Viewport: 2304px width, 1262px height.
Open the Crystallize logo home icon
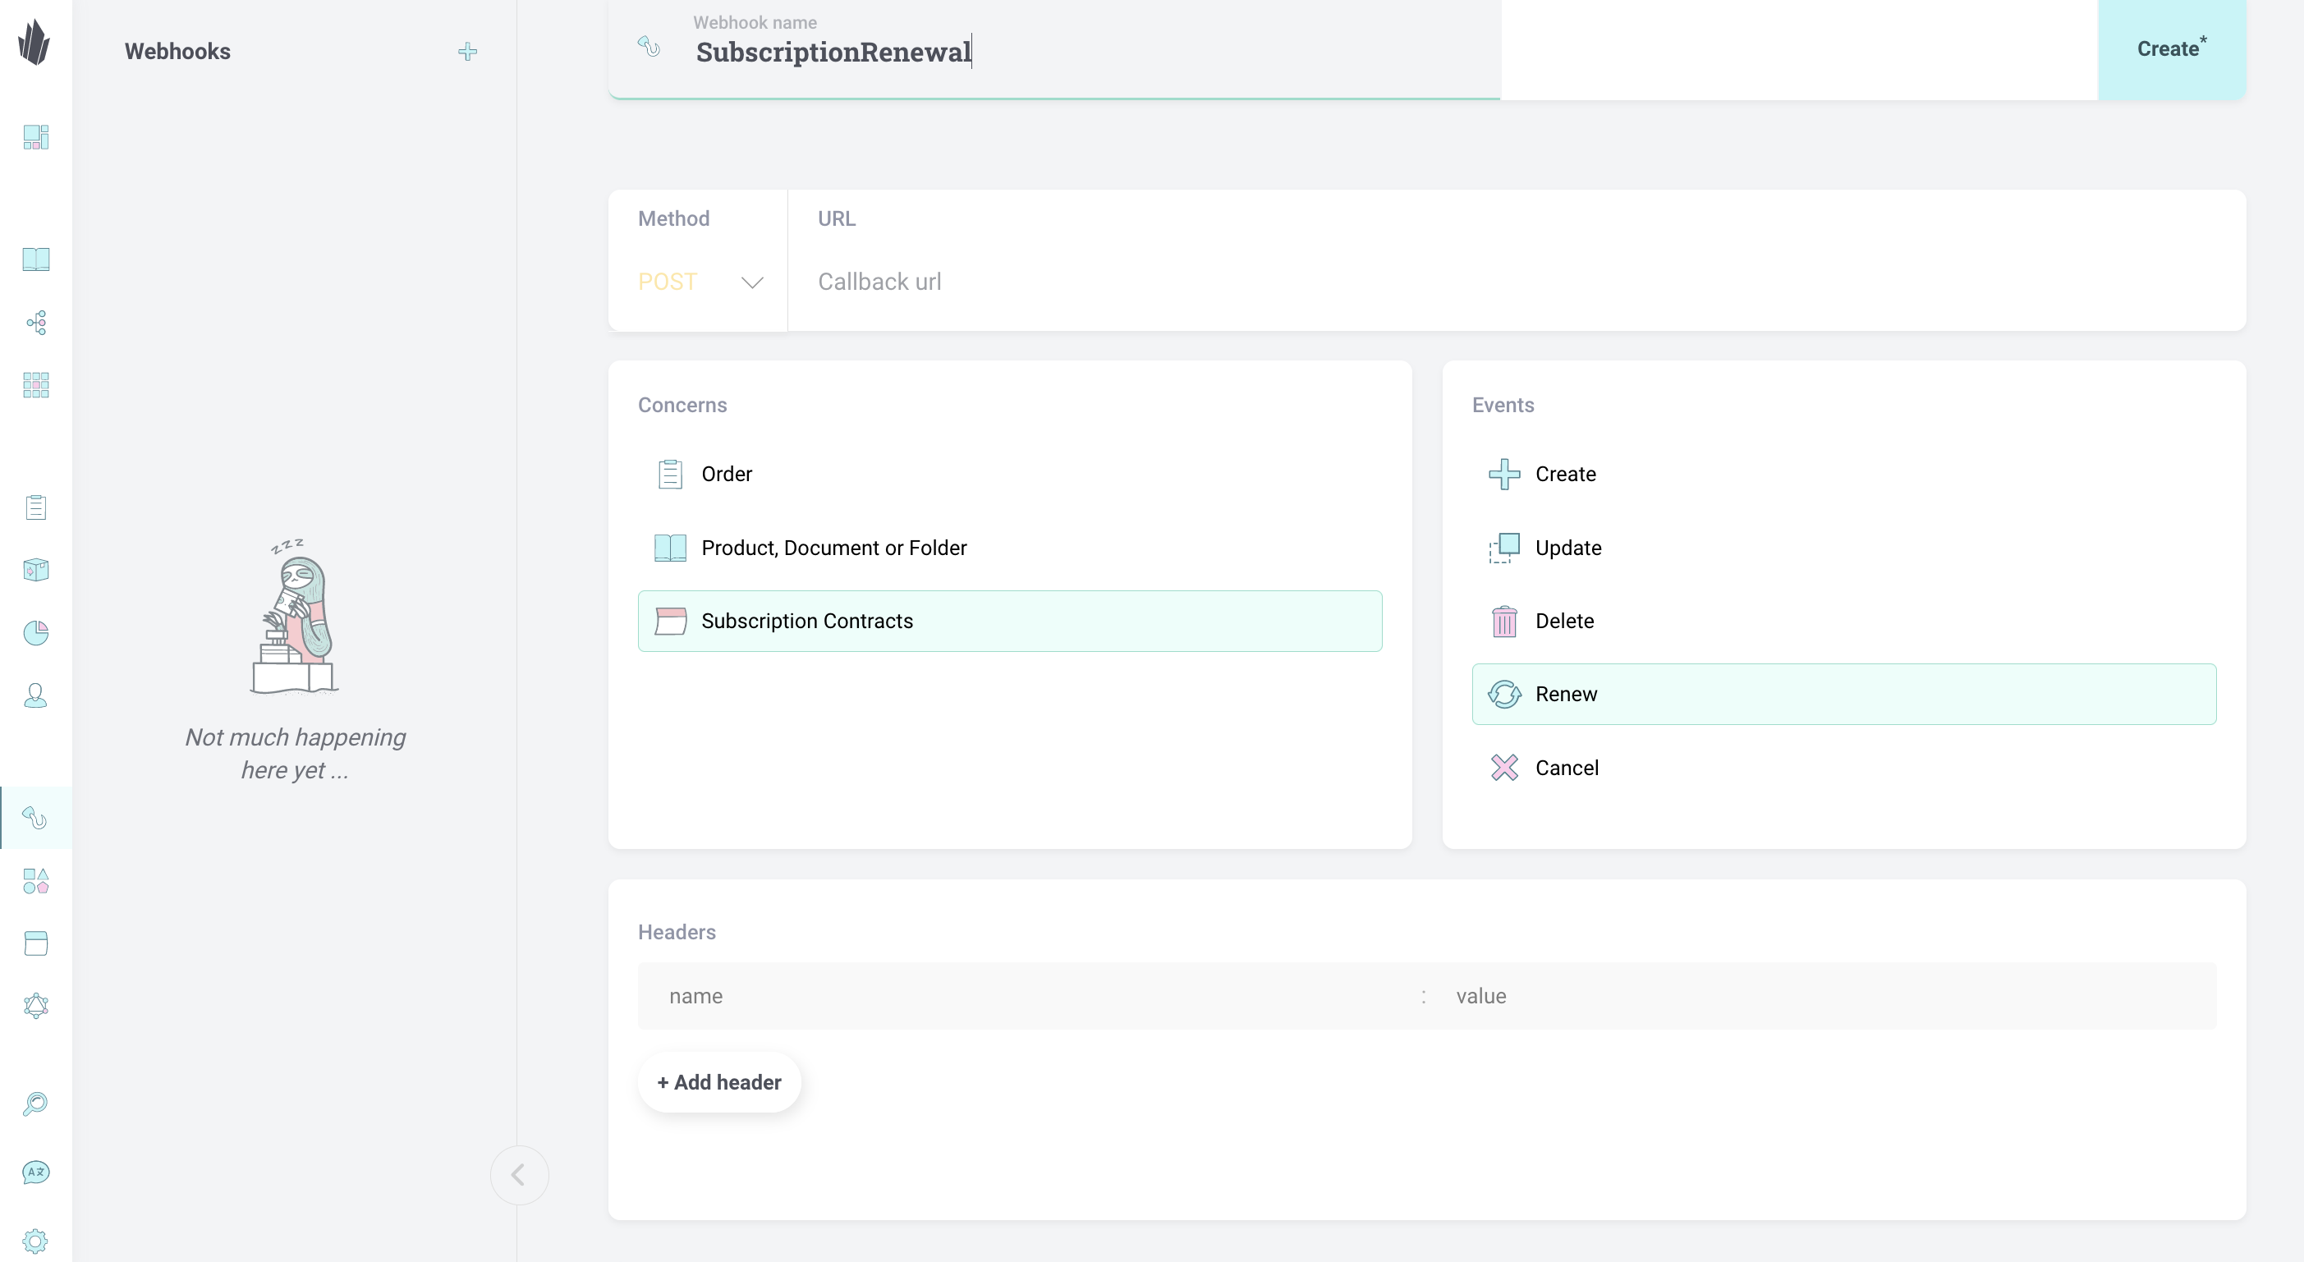pyautogui.click(x=34, y=42)
